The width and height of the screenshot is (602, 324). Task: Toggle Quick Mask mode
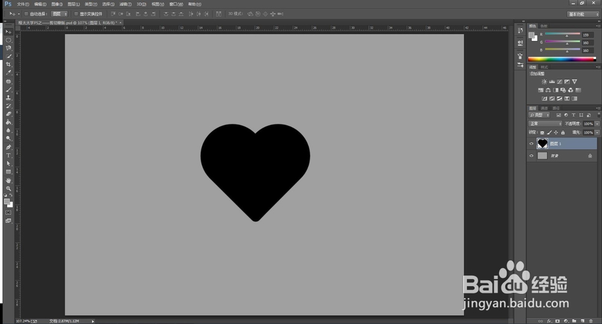point(8,212)
